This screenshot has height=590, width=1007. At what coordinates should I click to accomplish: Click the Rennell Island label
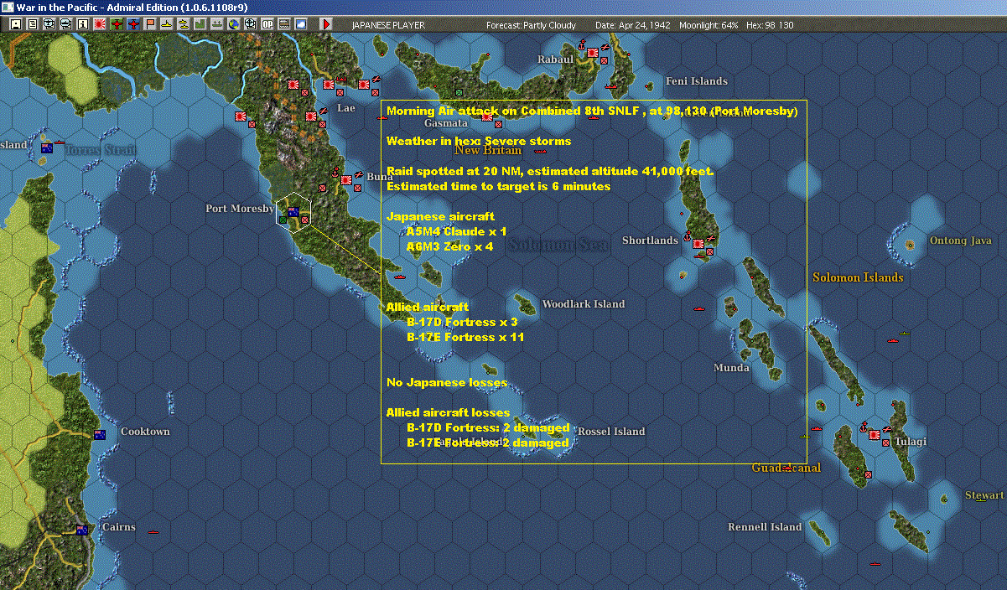point(765,527)
